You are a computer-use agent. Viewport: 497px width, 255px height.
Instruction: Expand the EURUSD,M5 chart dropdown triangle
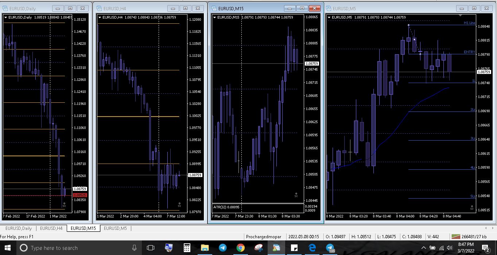point(329,17)
